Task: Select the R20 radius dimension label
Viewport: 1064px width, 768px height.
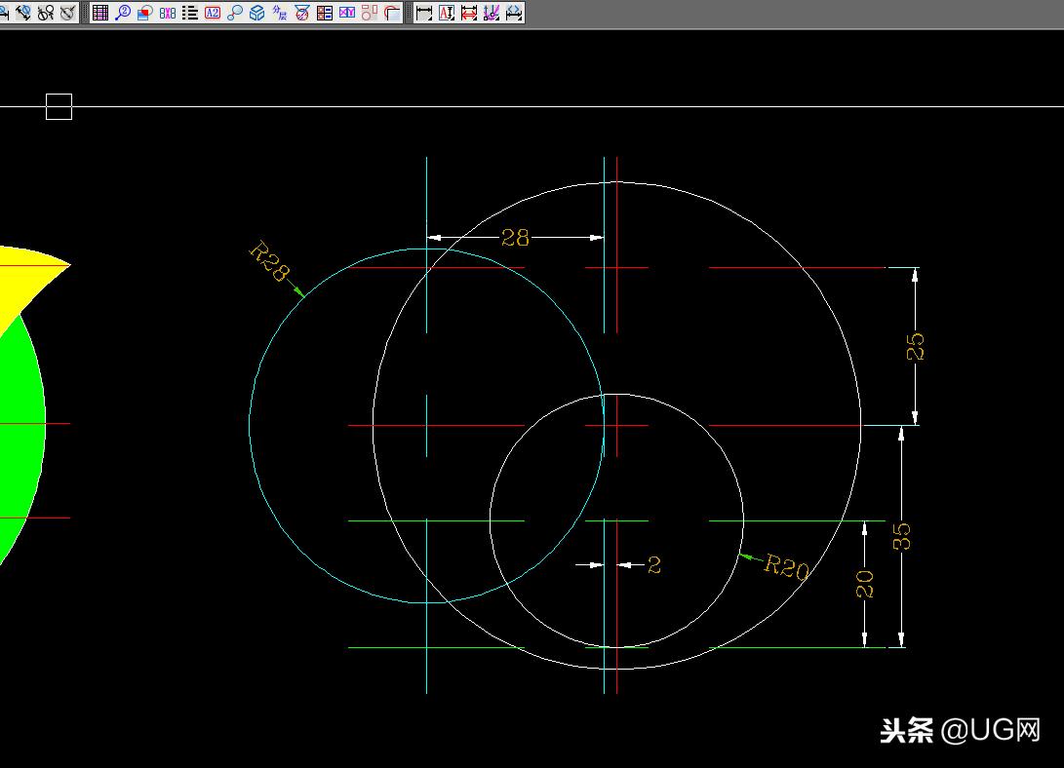Action: pos(786,566)
